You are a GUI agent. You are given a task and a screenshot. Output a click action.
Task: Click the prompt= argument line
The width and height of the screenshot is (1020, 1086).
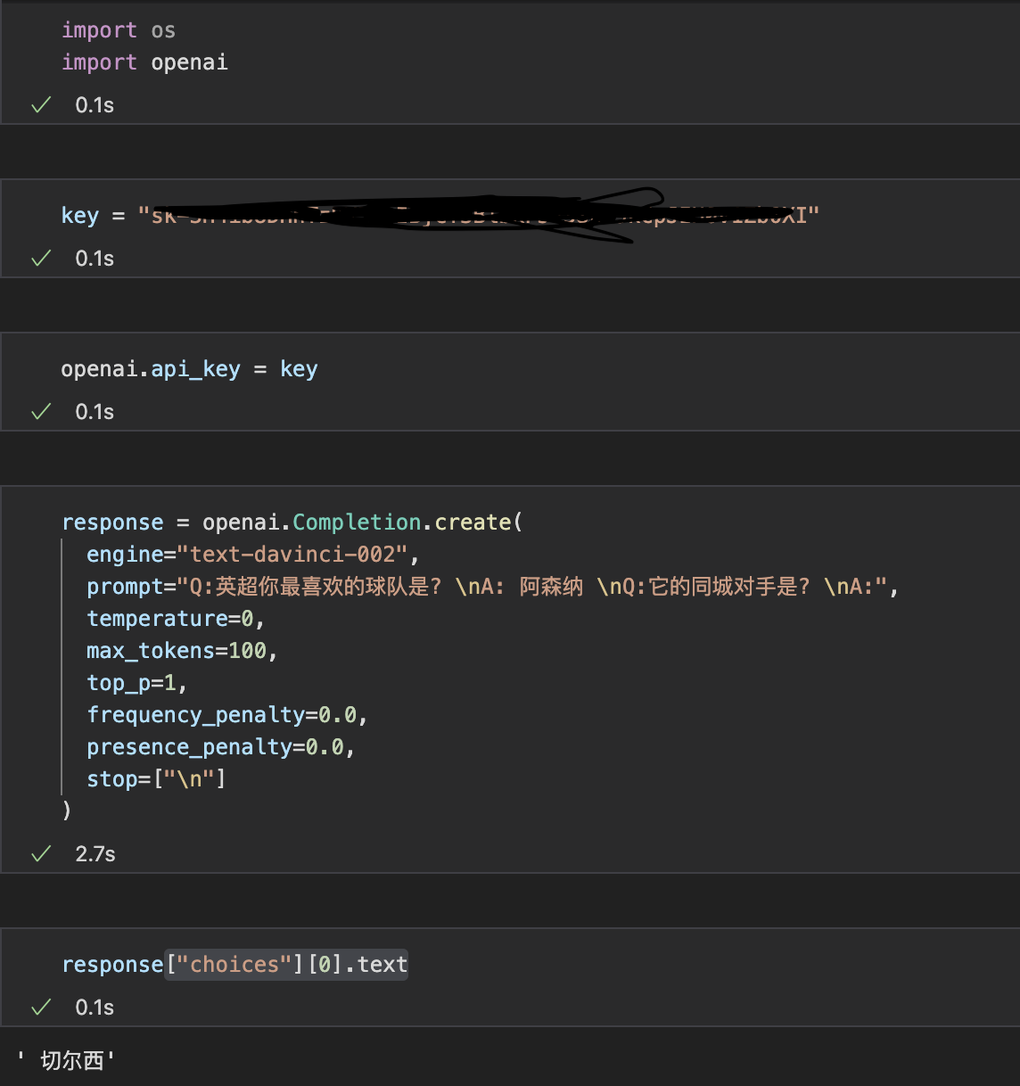pyautogui.click(x=493, y=587)
